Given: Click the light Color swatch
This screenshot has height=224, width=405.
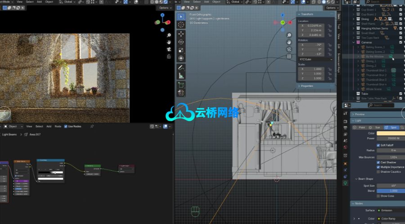Looking at the screenshot, I should pos(390,133).
